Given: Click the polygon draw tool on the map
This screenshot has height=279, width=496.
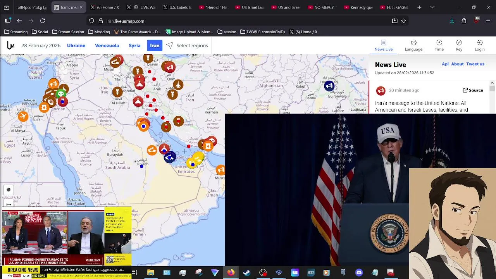Looking at the screenshot, I should pos(9,190).
